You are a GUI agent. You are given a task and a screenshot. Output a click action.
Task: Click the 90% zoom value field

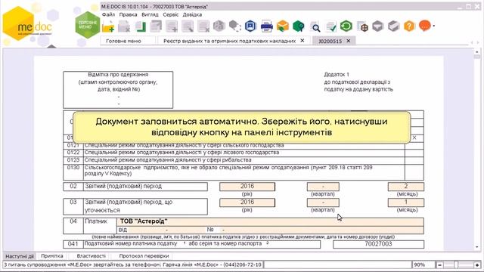423,264
